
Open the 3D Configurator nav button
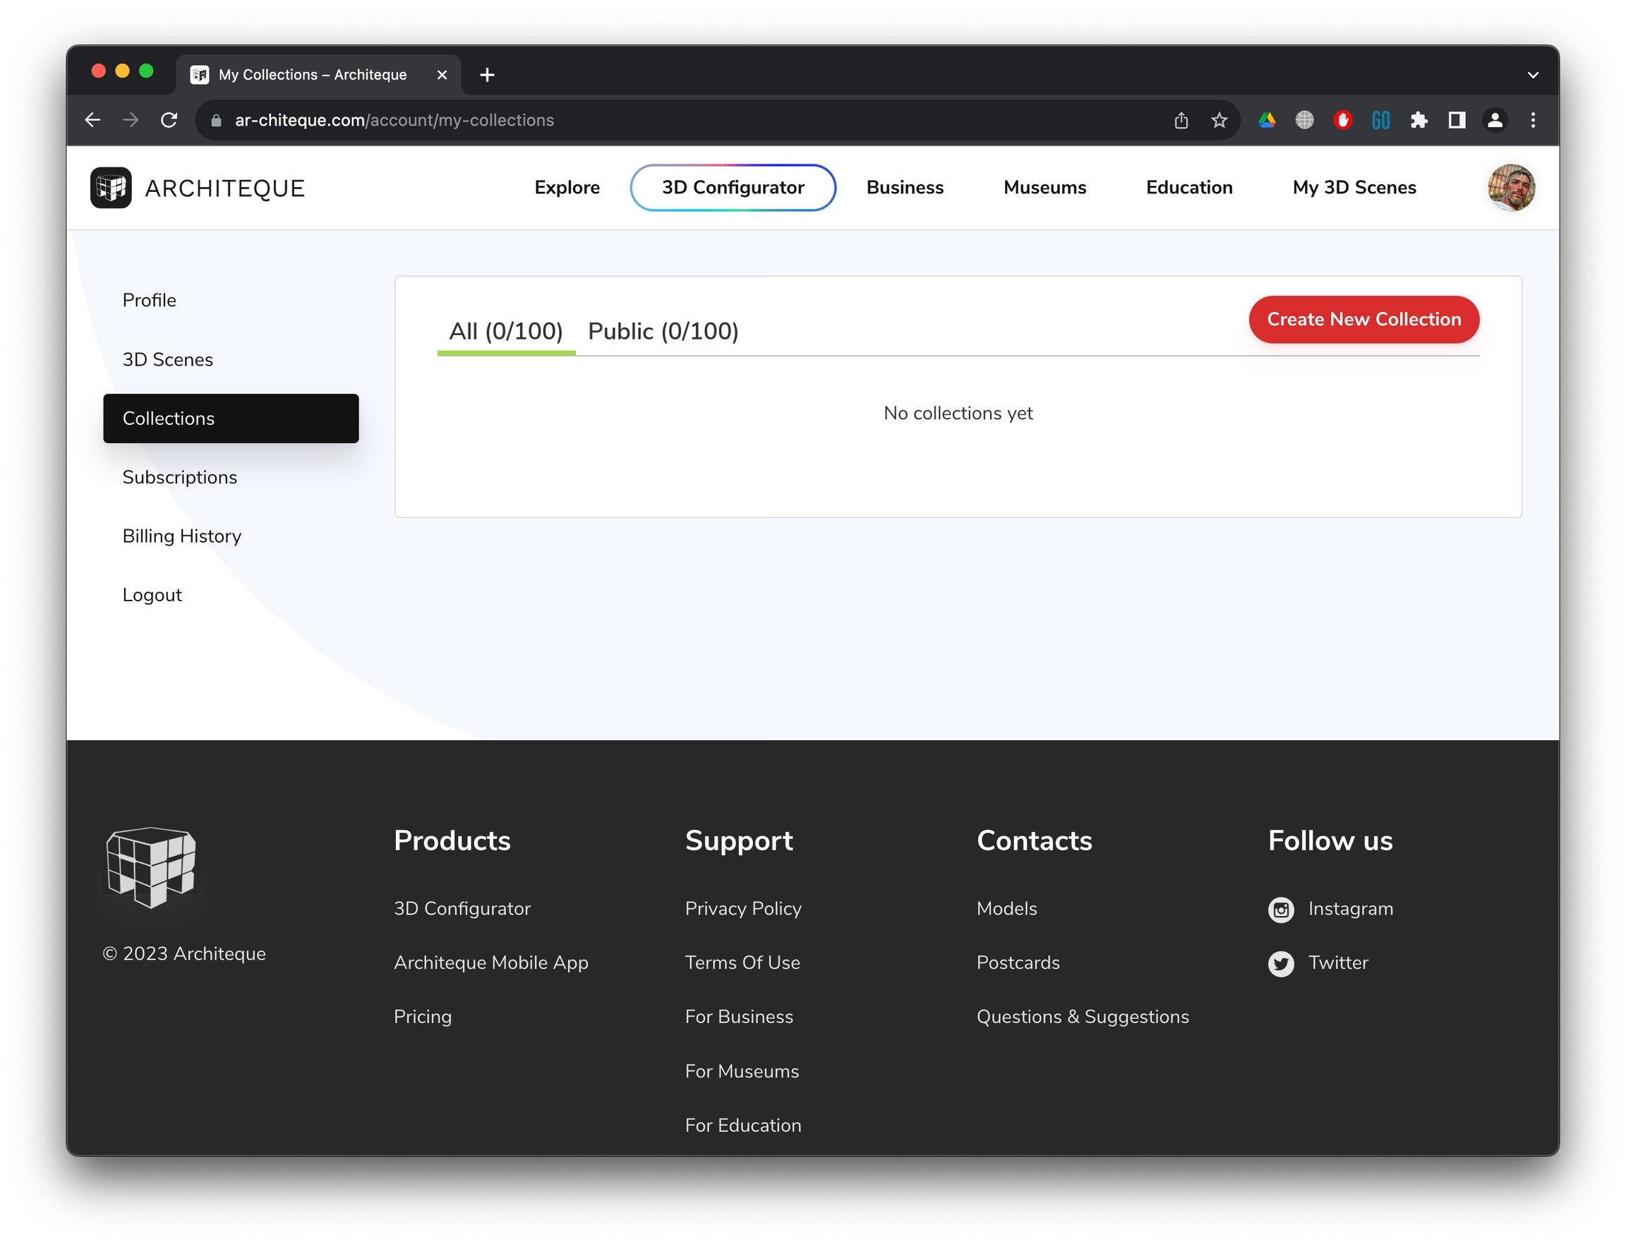click(x=733, y=187)
